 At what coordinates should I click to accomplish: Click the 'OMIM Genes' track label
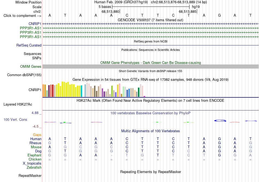click(x=31, y=67)
